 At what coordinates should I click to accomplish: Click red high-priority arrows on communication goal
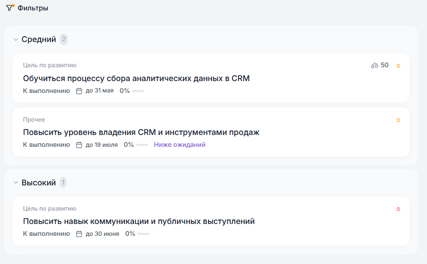[398, 209]
